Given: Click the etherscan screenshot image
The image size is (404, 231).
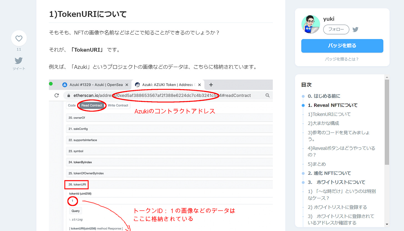Looking at the screenshot, I should pyautogui.click(x=161, y=155).
